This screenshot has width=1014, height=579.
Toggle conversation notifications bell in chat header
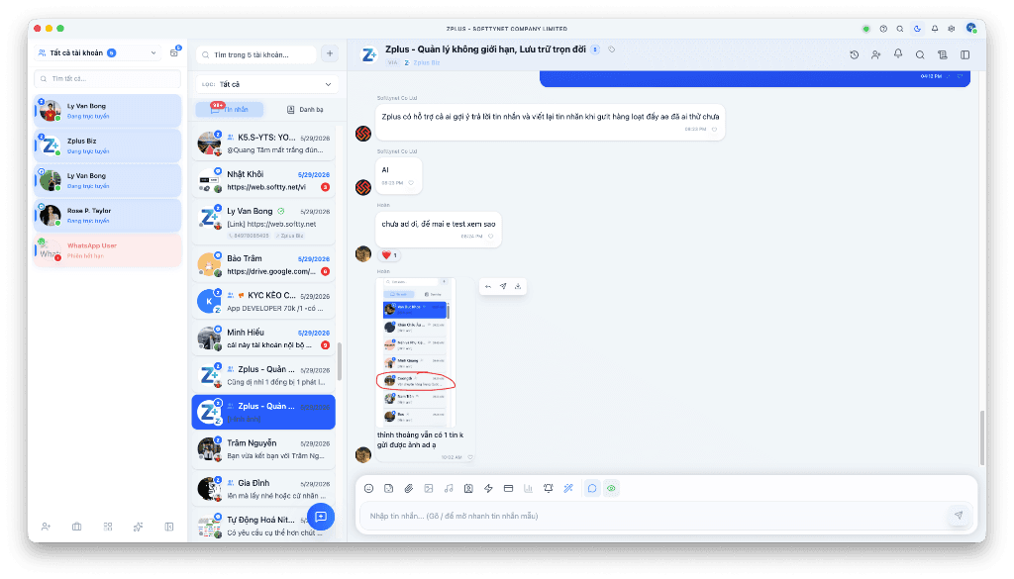[898, 54]
